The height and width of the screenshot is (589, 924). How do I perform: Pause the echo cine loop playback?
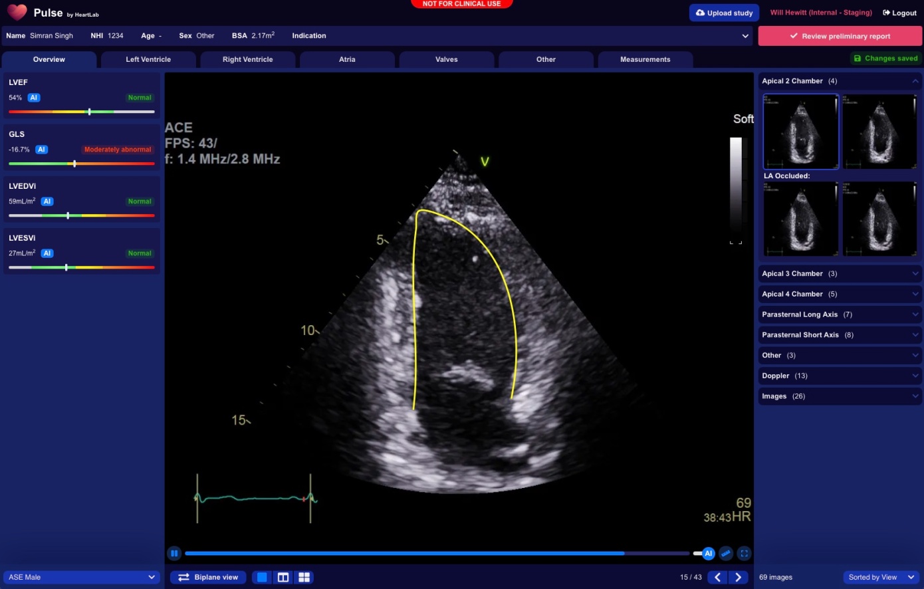[174, 553]
